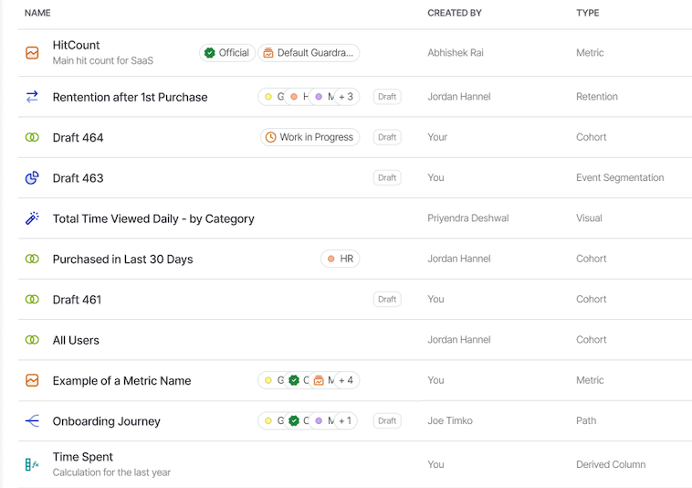Click the Official badge on HitCount
This screenshot has width=692, height=488.
[x=226, y=53]
